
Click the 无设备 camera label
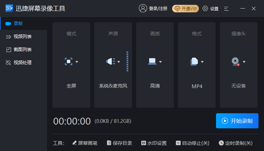coord(239,86)
